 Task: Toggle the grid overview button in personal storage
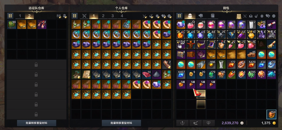[x=75, y=16]
